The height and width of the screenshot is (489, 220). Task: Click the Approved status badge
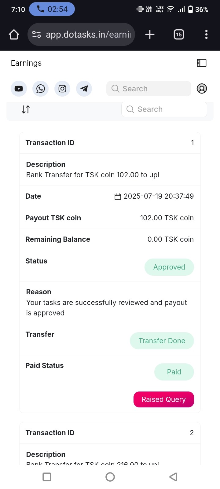point(169,267)
